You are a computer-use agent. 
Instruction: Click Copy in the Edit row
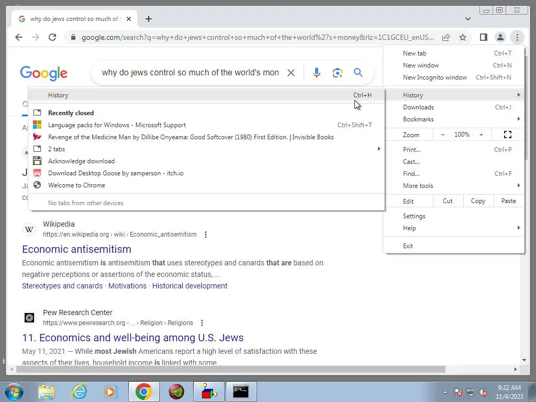[x=478, y=201]
